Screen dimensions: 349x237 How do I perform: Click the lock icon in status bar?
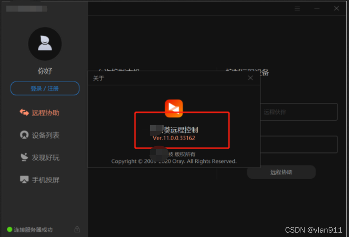click(77, 229)
